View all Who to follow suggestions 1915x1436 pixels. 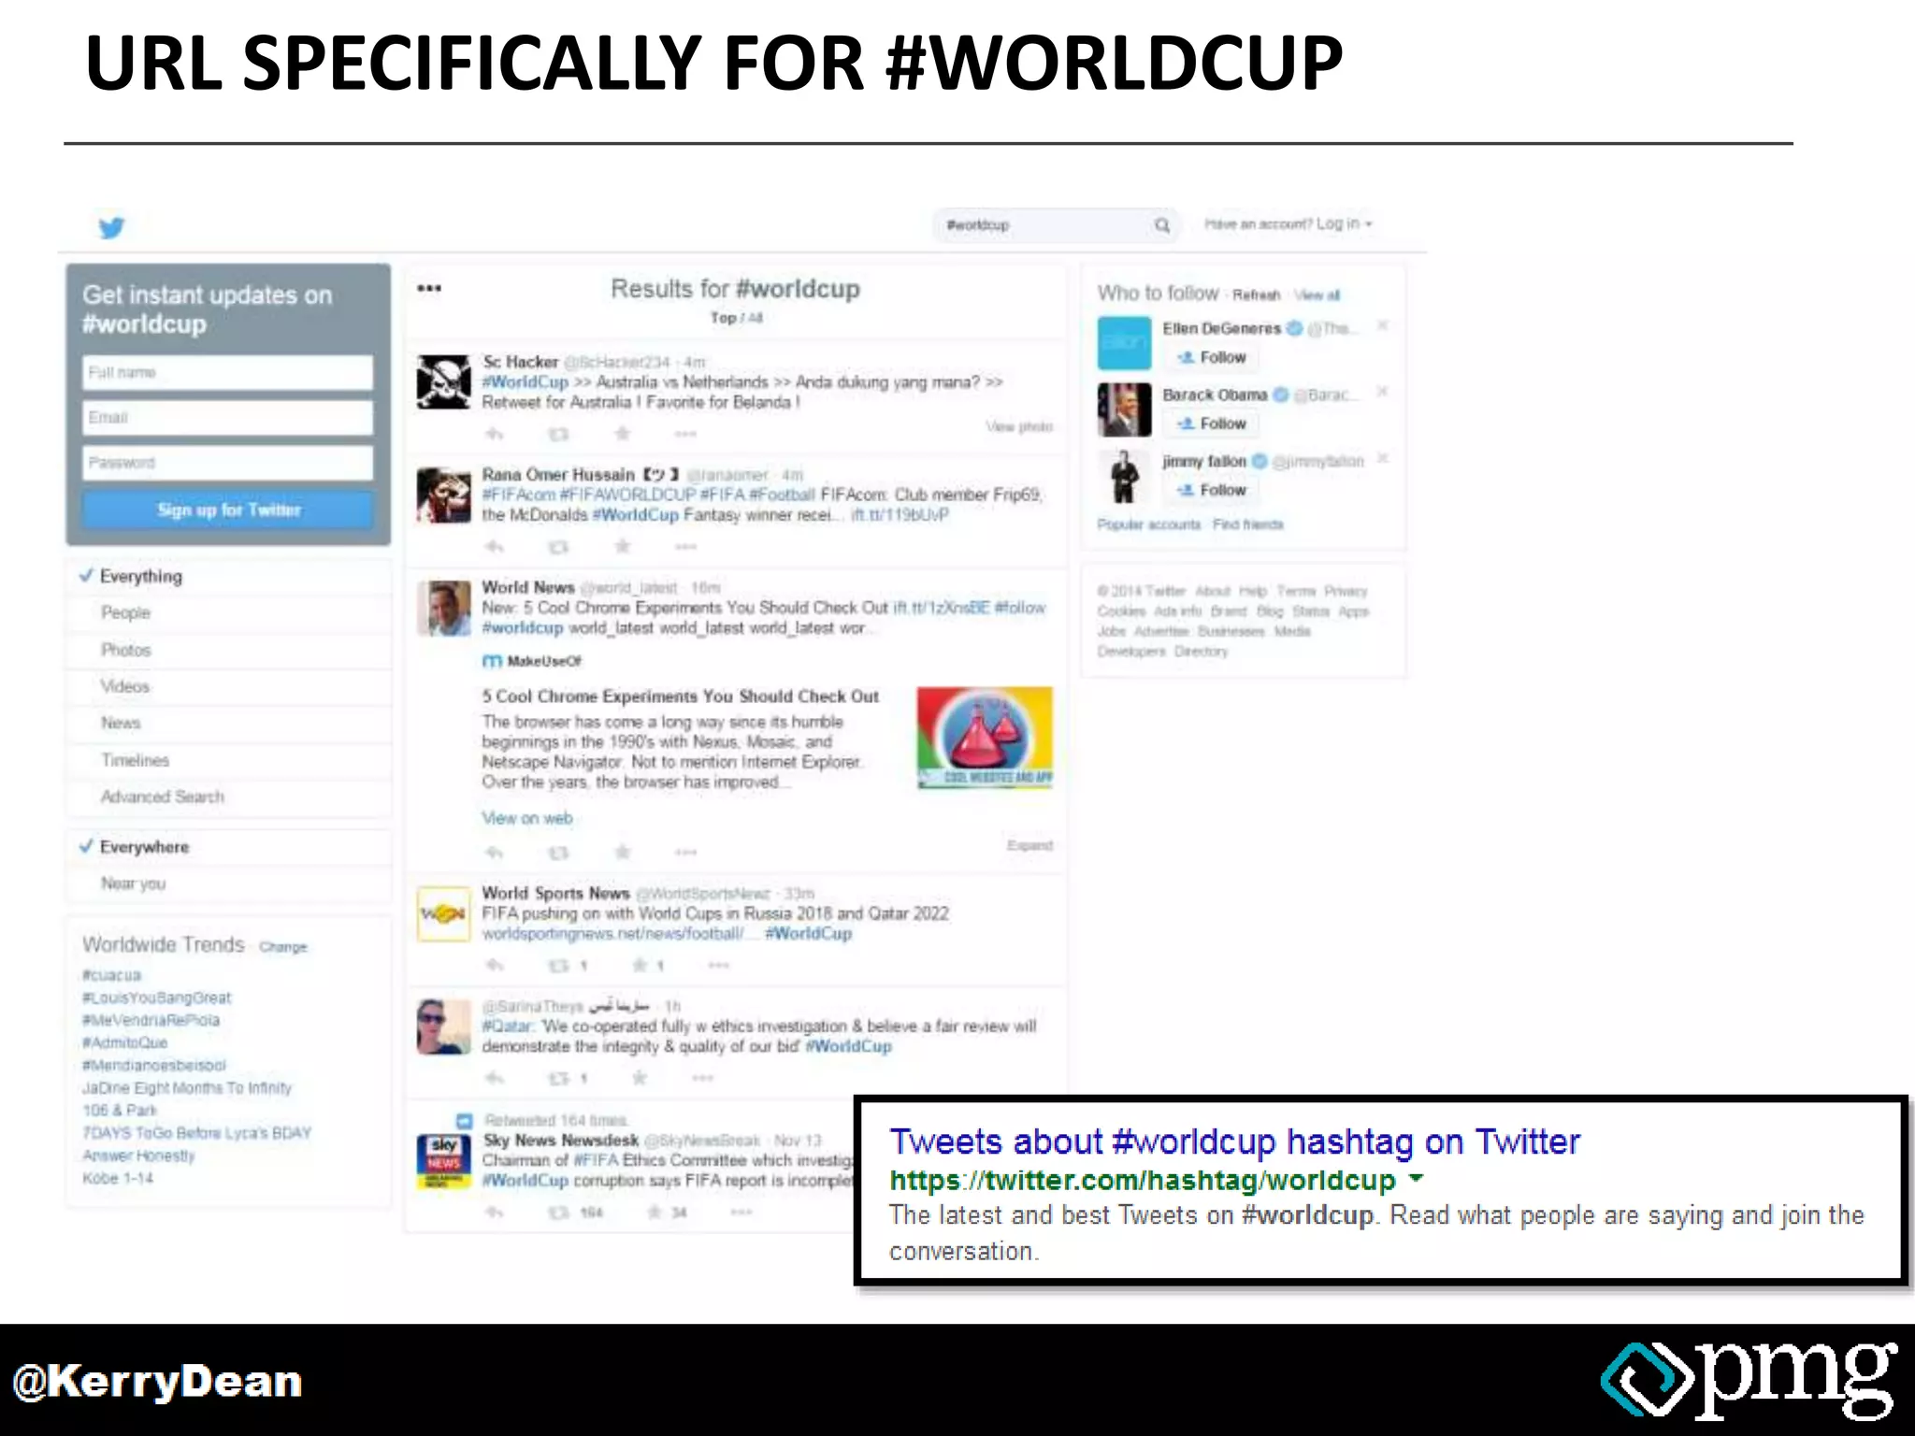(1317, 295)
